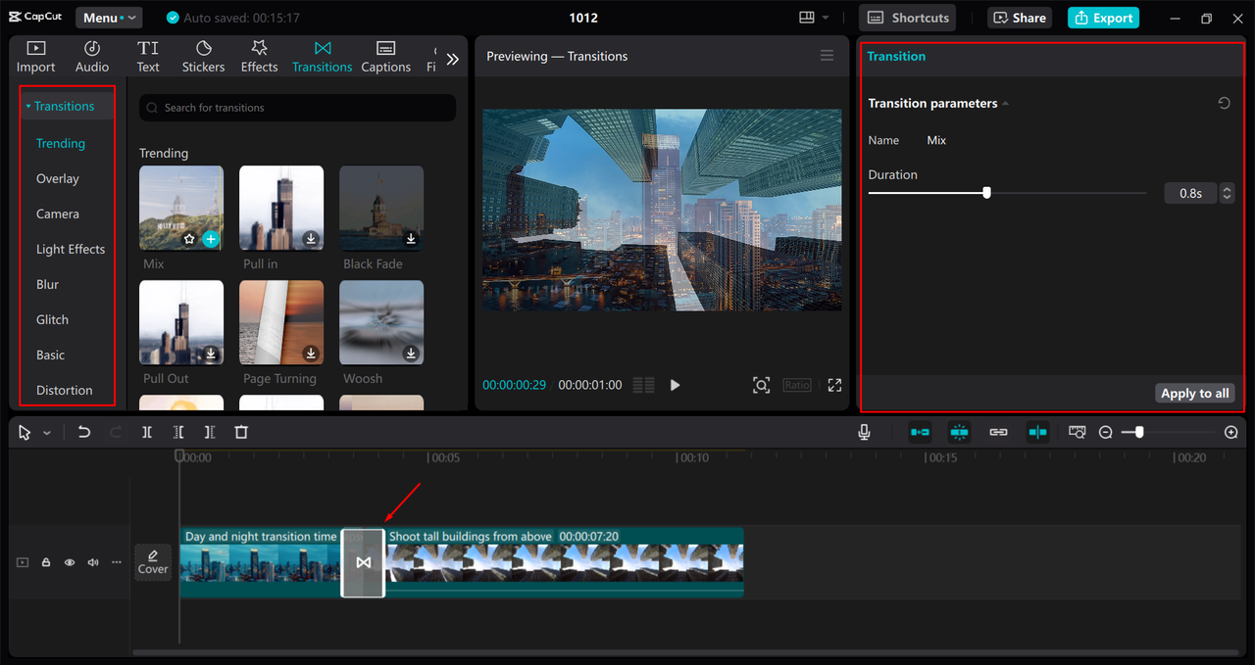Open the Glitch transitions category
Viewport: 1255px width, 665px height.
[x=52, y=319]
